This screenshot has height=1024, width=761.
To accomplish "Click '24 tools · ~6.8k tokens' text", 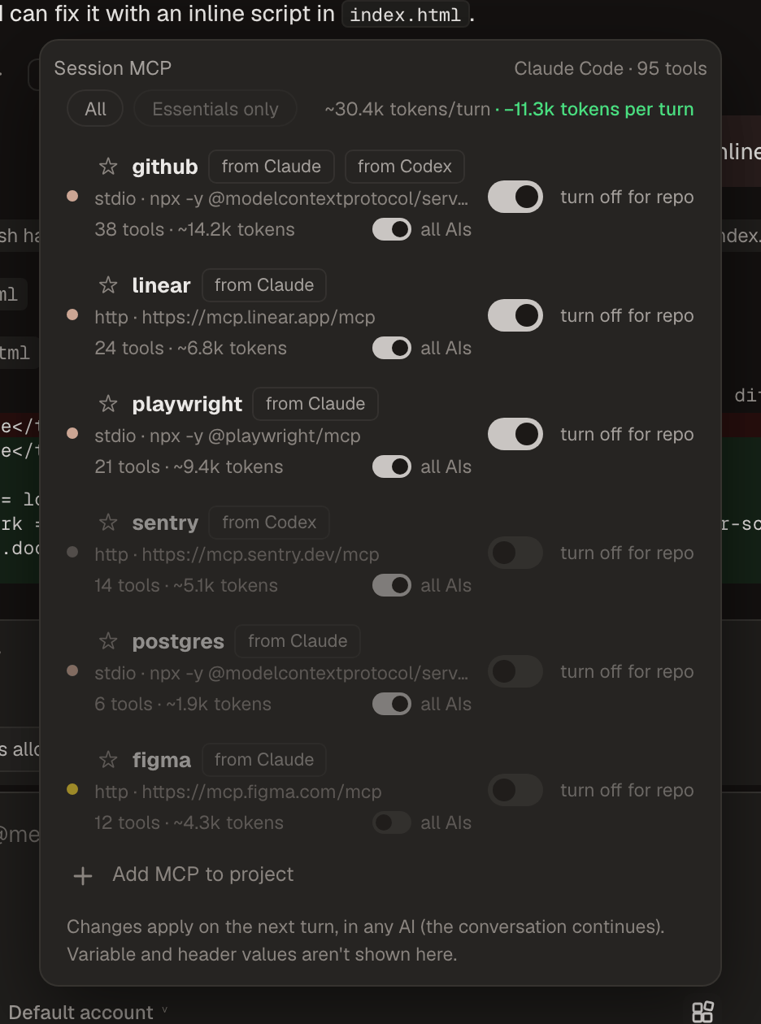I will tap(190, 348).
